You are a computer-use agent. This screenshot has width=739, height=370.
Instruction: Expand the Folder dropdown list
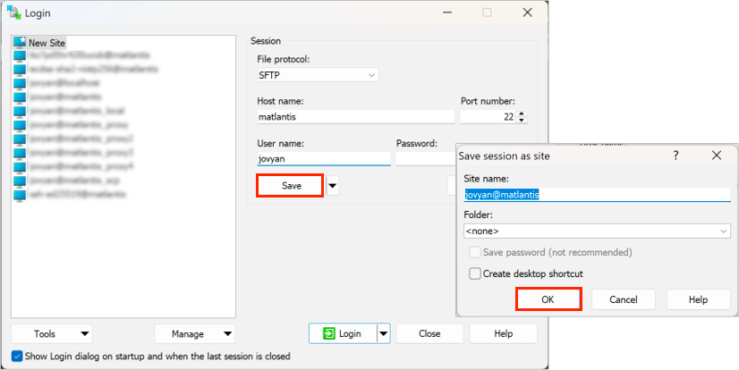[x=723, y=231]
